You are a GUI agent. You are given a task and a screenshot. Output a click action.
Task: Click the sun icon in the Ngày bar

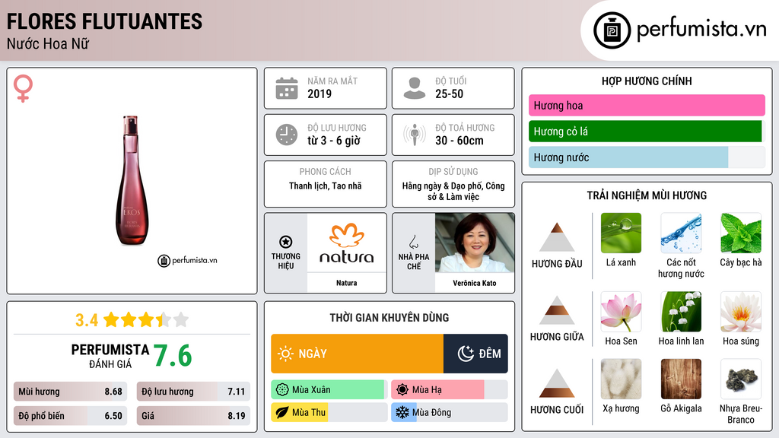286,354
